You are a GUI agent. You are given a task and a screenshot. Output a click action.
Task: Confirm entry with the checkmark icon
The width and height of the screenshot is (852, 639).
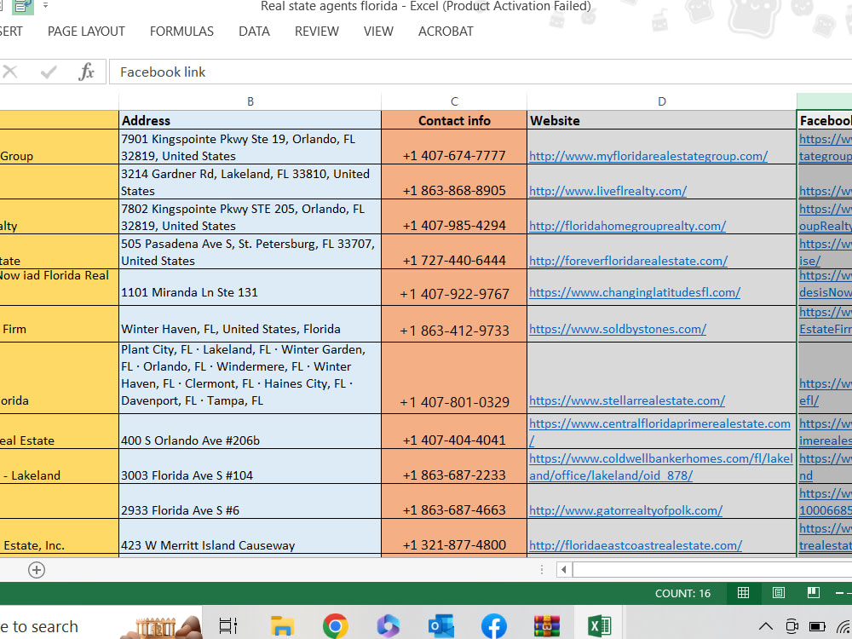[x=49, y=72]
